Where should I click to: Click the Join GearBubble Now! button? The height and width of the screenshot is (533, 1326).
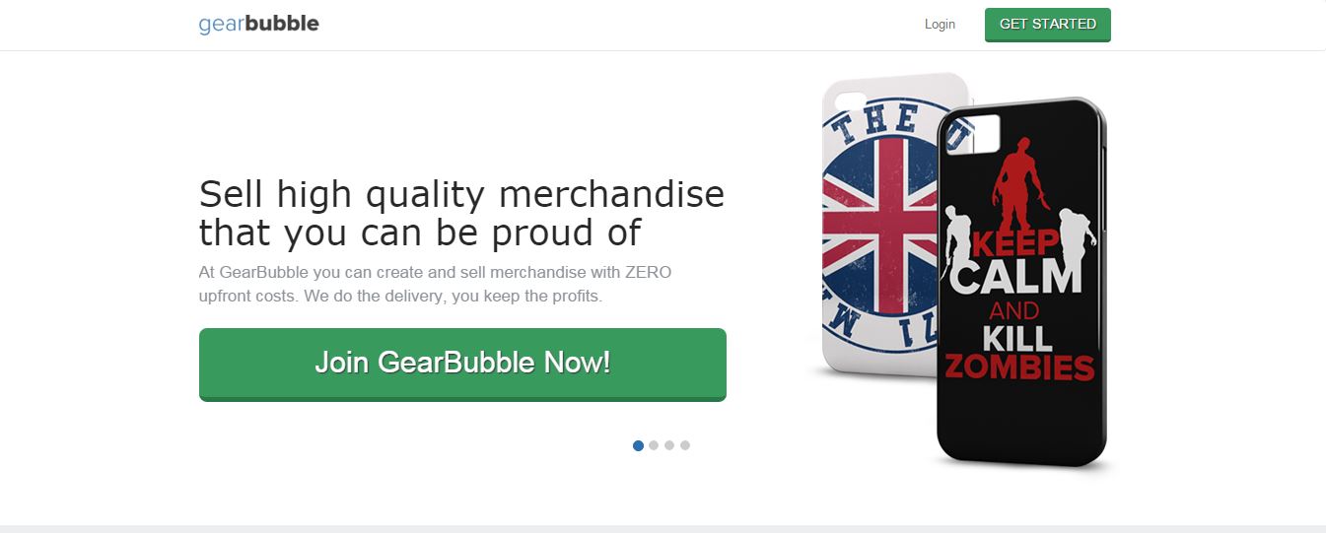462,365
